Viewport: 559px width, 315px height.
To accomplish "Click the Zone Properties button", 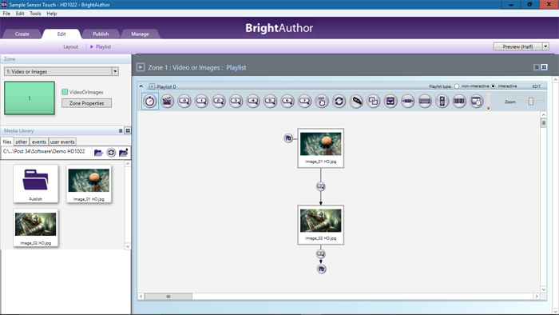I will [x=86, y=103].
